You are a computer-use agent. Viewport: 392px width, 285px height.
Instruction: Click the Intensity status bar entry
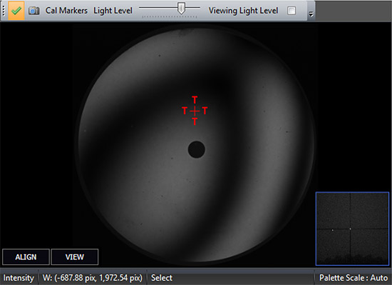pyautogui.click(x=19, y=278)
